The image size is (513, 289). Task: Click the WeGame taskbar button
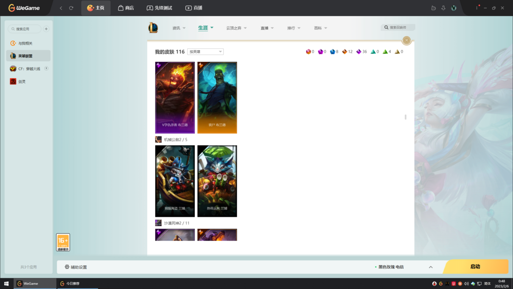click(35, 283)
